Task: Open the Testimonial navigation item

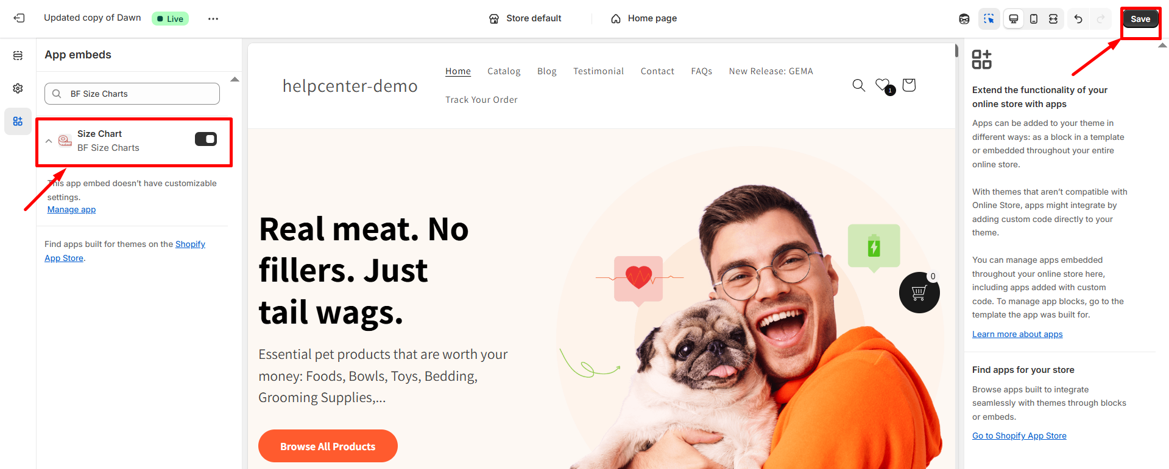Action: [598, 71]
